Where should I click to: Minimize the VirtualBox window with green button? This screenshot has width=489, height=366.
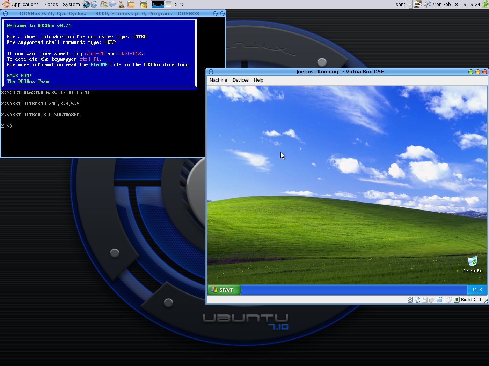[x=471, y=72]
